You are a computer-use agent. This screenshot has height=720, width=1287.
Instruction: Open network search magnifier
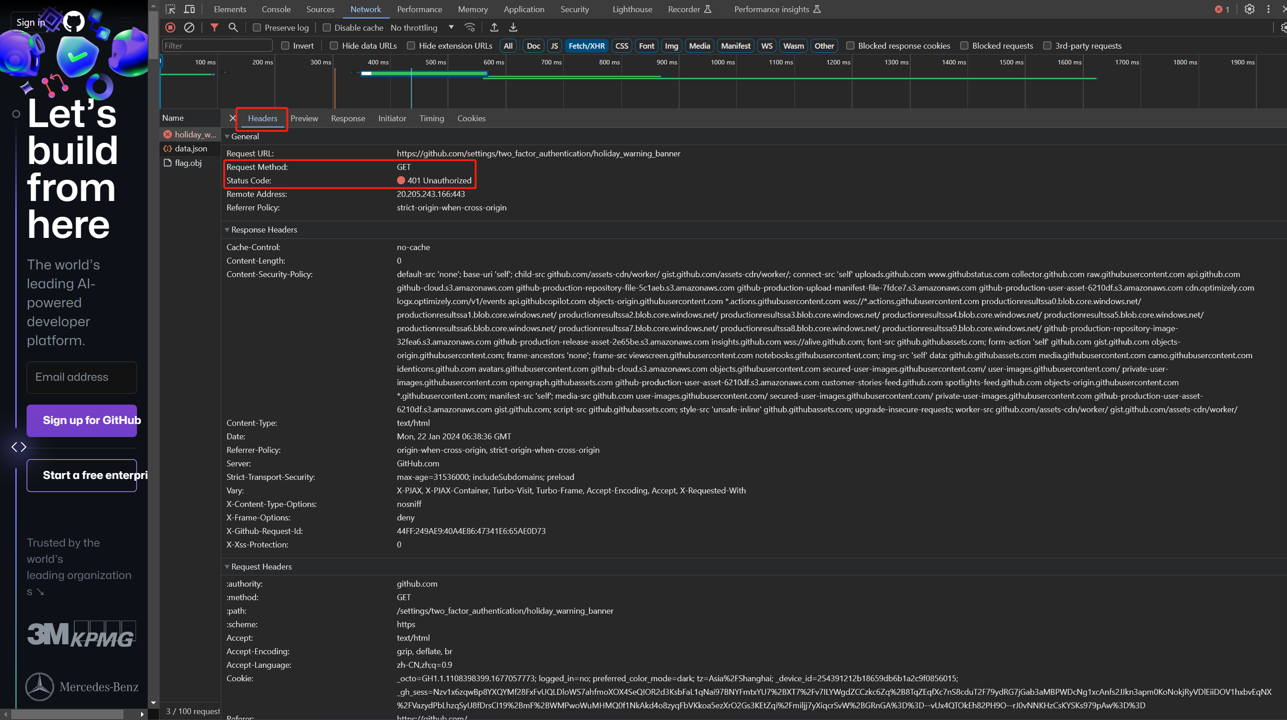pyautogui.click(x=233, y=27)
